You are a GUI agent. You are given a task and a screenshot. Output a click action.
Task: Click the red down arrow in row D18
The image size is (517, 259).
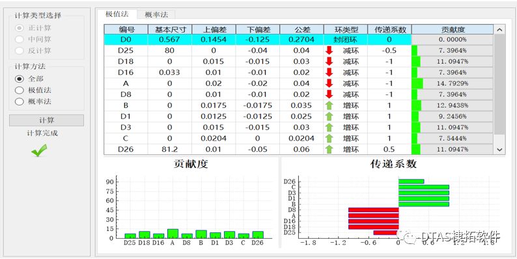[x=329, y=61]
